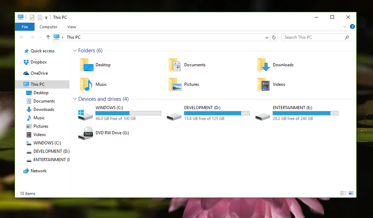The image size is (373, 218).
Task: Switch to details view via status bar icon
Action: [343, 193]
